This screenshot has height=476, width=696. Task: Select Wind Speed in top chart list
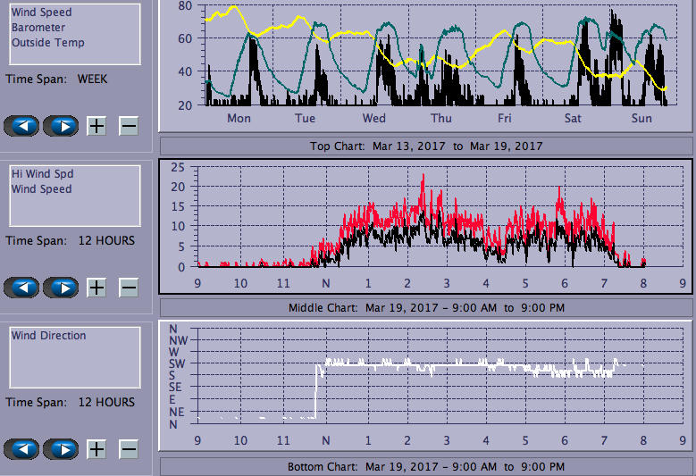point(42,13)
